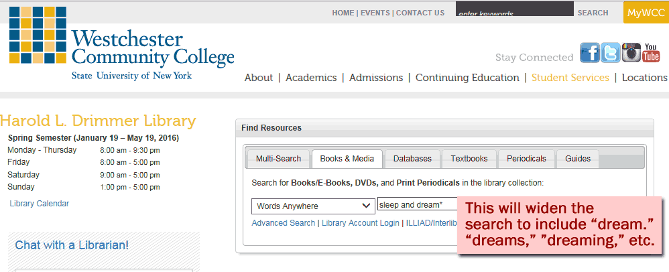The height and width of the screenshot is (272, 669).
Task: Open the Advanced Search link
Action: pos(284,223)
